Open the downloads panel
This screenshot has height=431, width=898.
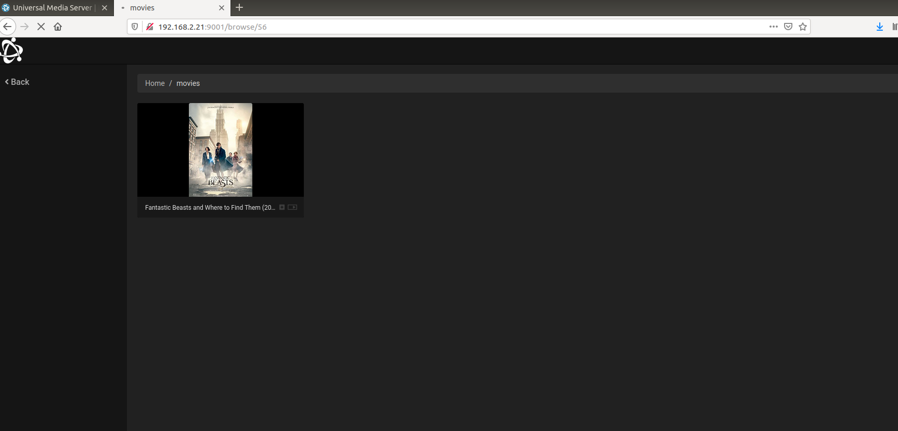click(880, 27)
